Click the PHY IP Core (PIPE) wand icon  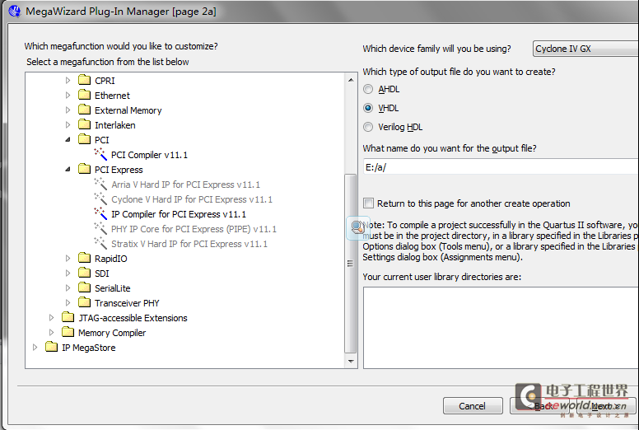tap(100, 229)
